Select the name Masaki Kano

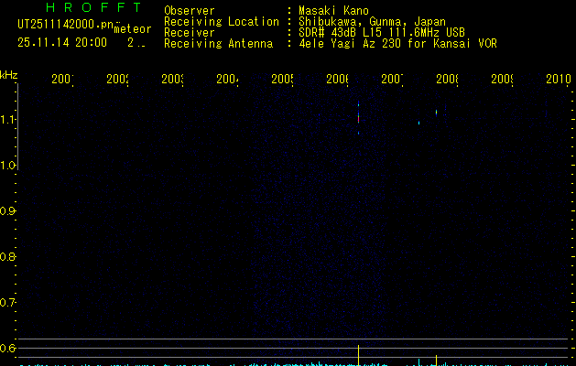coord(333,10)
